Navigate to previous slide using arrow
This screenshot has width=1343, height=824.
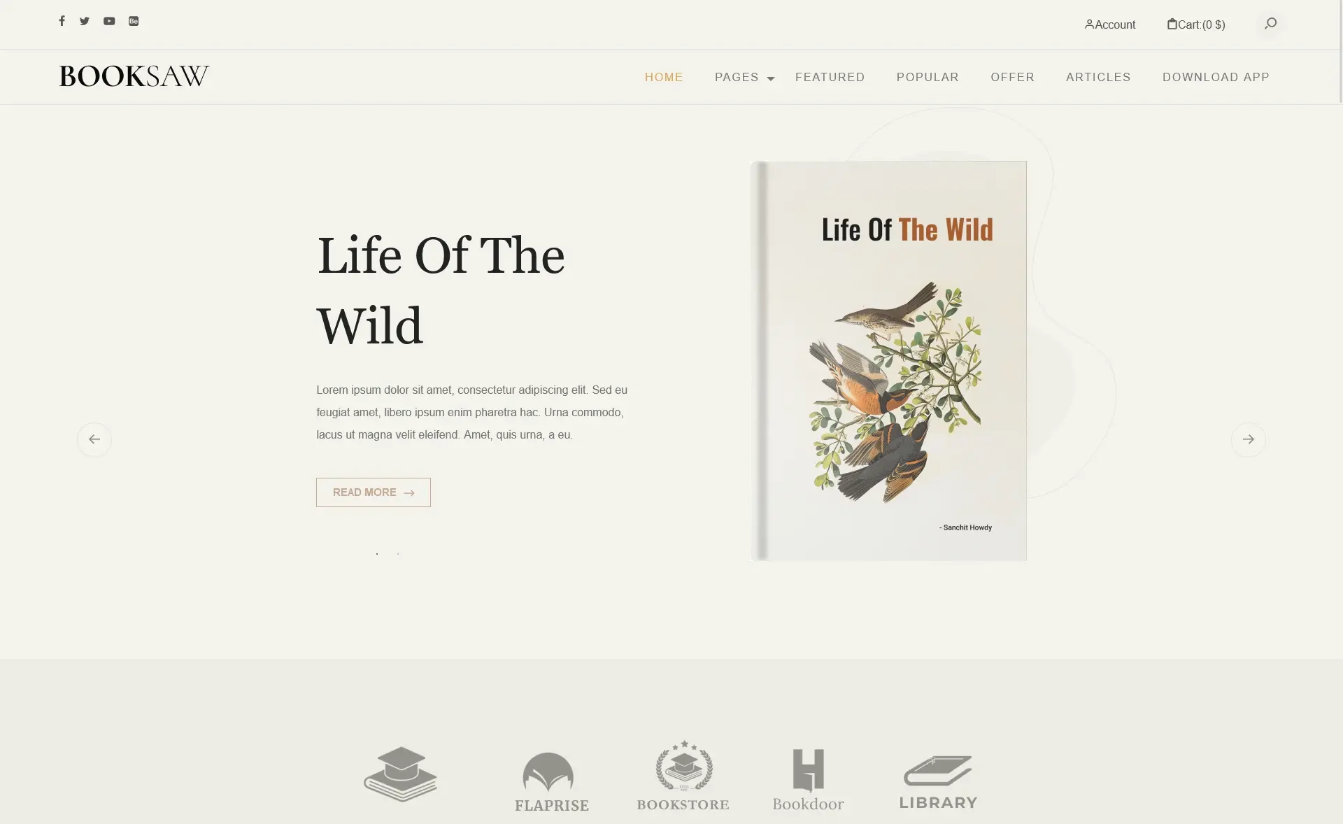[x=93, y=440]
